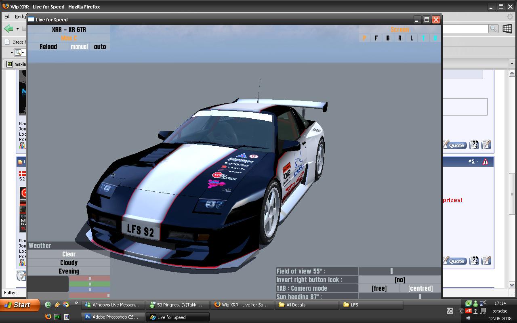Click the Reload skin button
Image resolution: width=517 pixels, height=323 pixels.
click(x=48, y=46)
